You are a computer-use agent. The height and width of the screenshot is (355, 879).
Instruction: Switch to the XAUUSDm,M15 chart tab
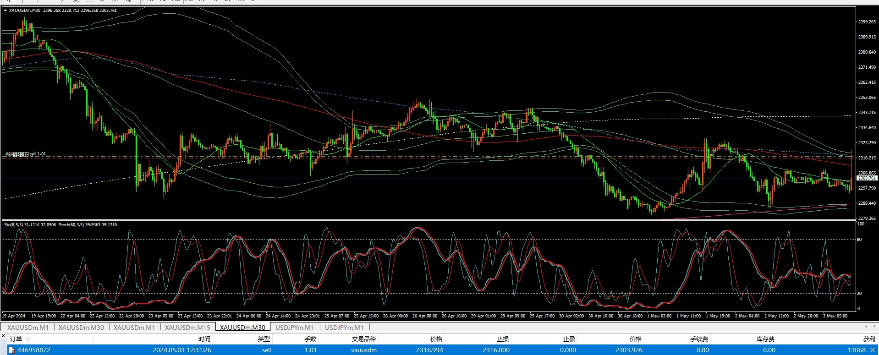[187, 328]
